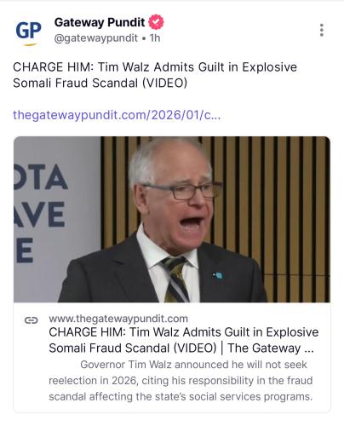Click the pink verified badge
The width and height of the screenshot is (344, 426).
(157, 22)
